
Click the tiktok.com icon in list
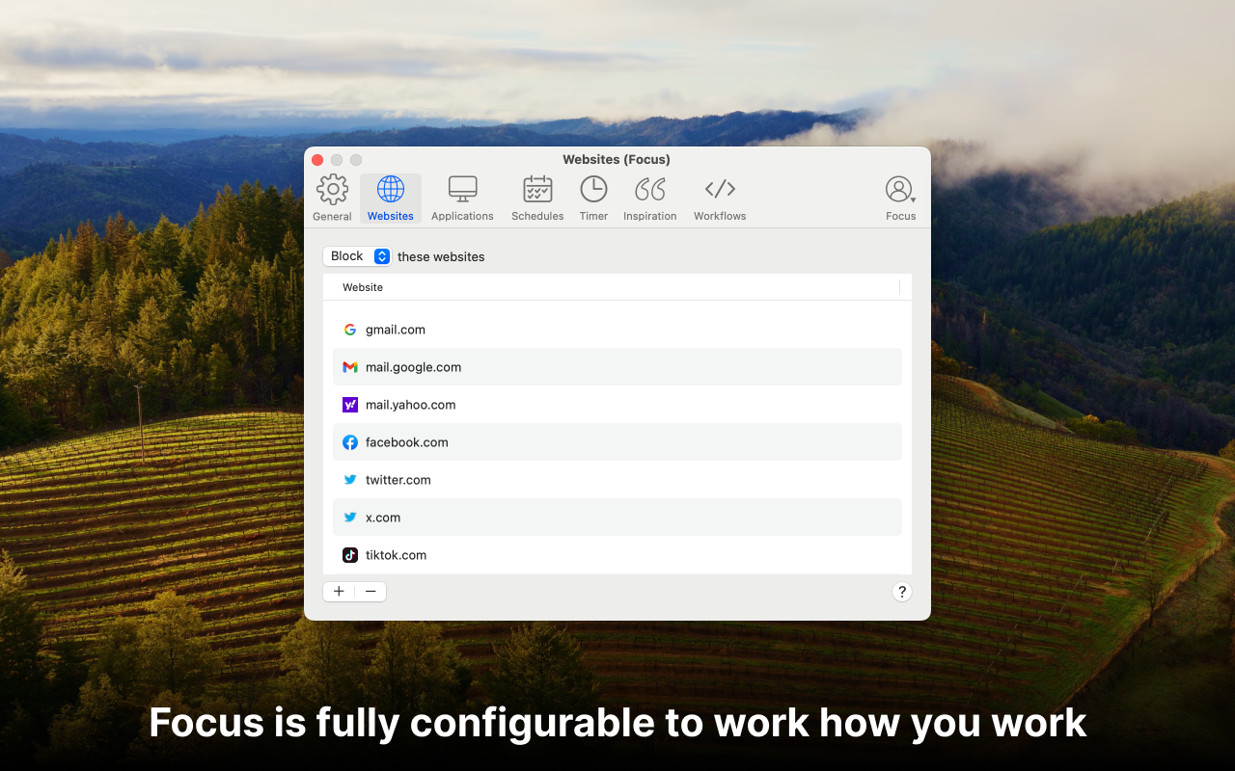coord(350,555)
